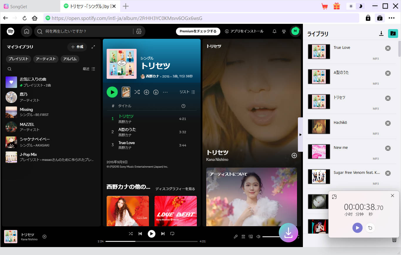
Task: Open notifications bell icon
Action: click(274, 31)
